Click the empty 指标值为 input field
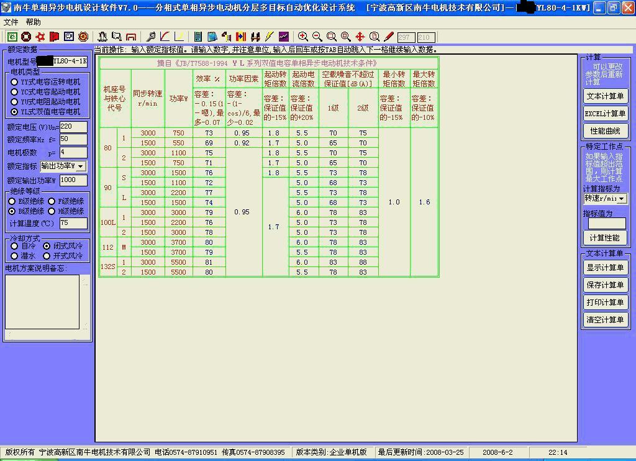Viewport: 636px width, 461px height. point(607,223)
